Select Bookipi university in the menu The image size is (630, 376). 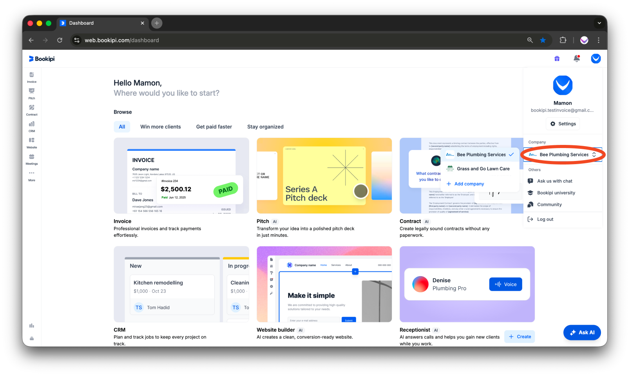coord(556,193)
